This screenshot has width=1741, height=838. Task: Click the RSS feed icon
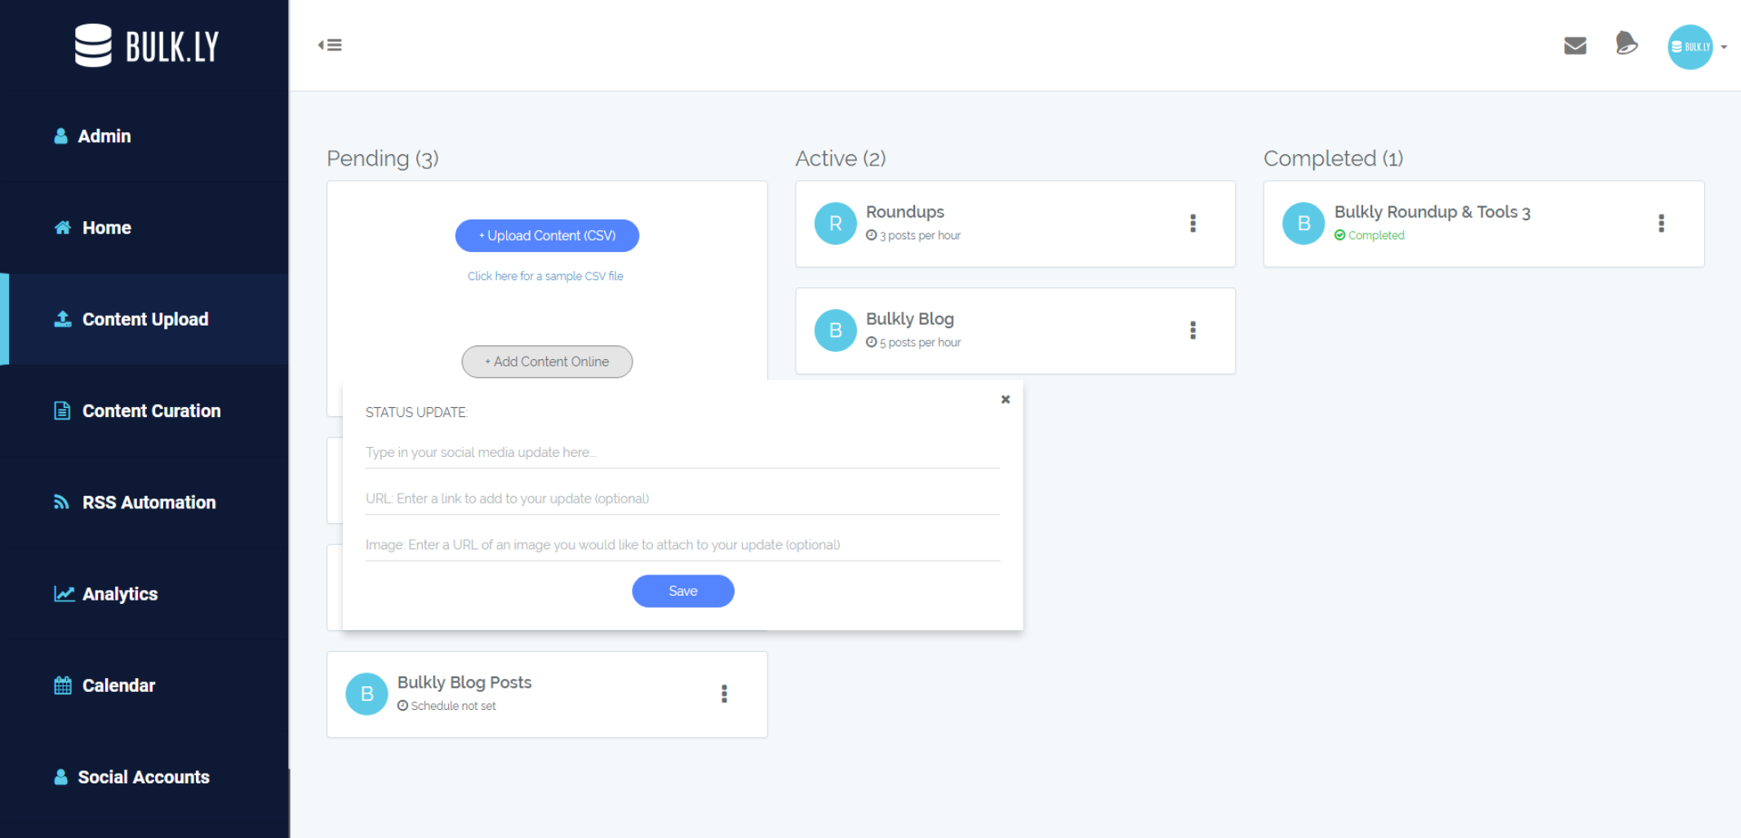coord(61,501)
